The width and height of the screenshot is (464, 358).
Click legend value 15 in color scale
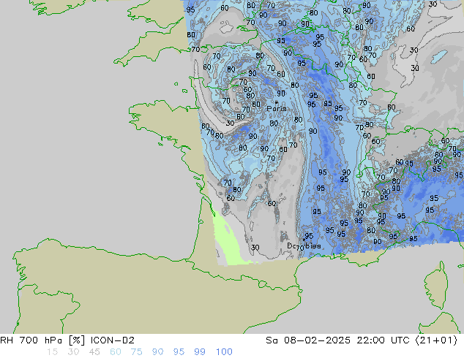(x=52, y=352)
